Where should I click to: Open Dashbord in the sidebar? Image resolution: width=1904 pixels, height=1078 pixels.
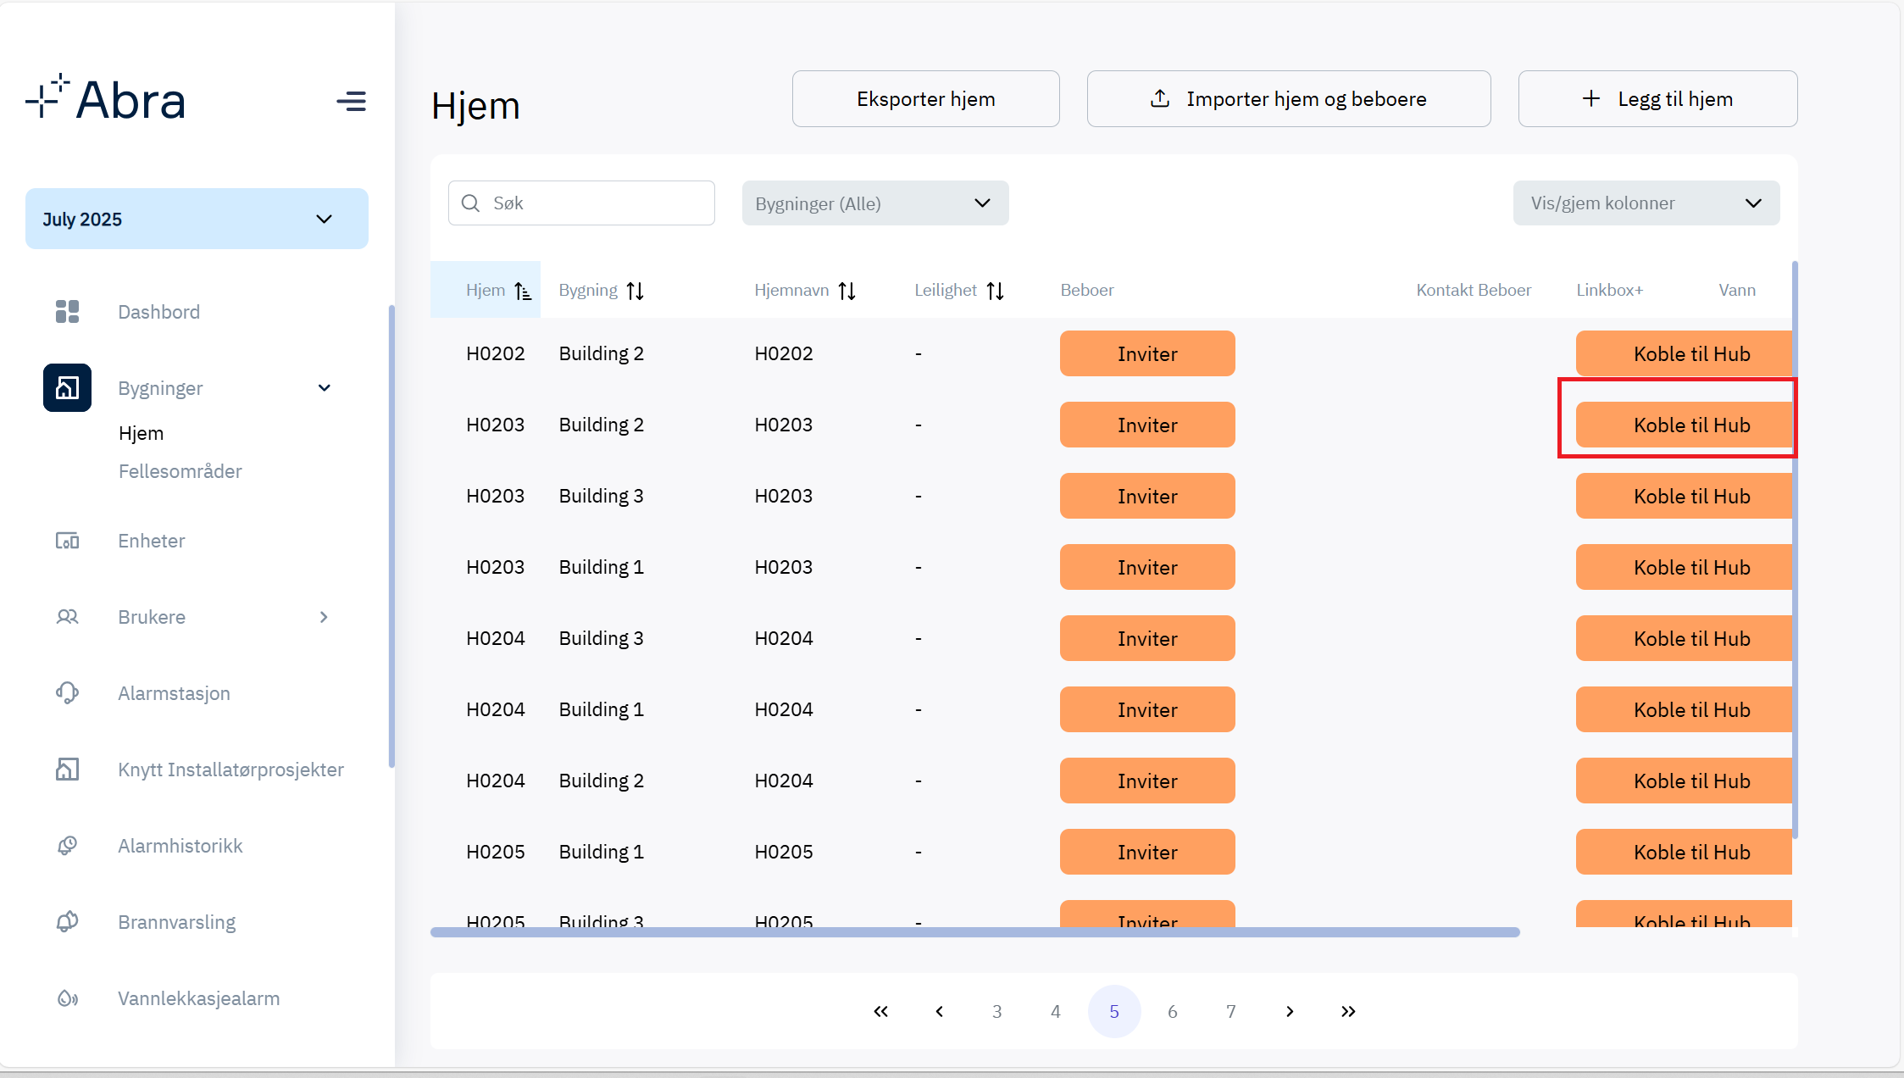(158, 312)
